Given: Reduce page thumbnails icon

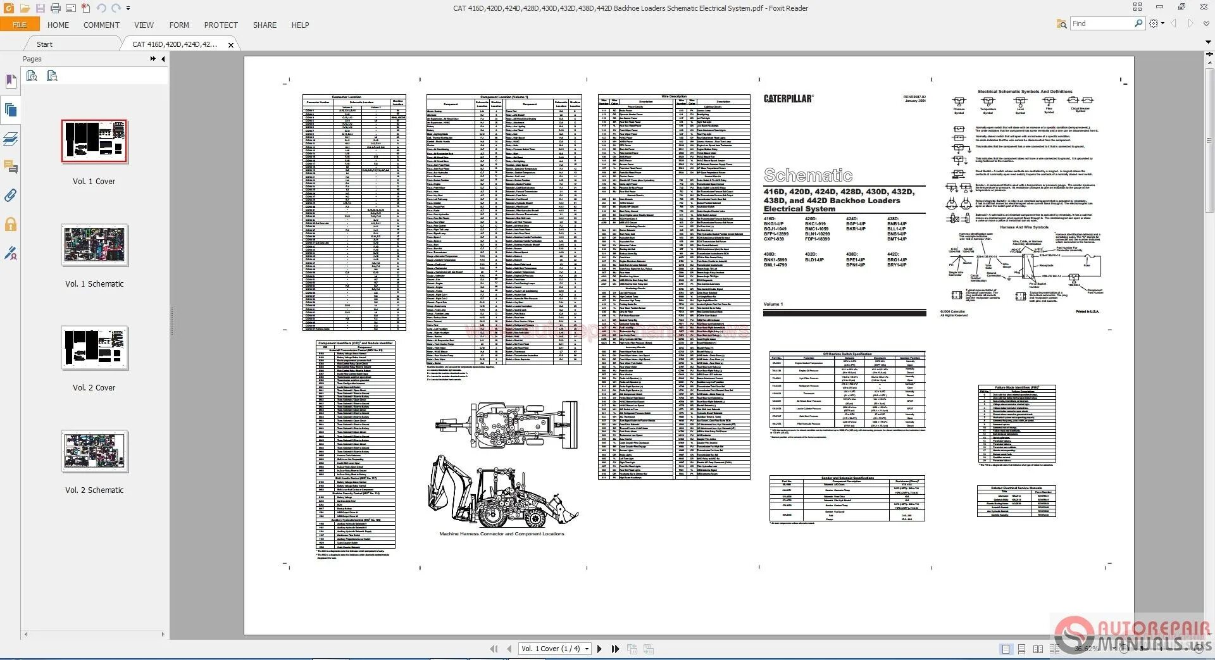Looking at the screenshot, I should pos(52,76).
